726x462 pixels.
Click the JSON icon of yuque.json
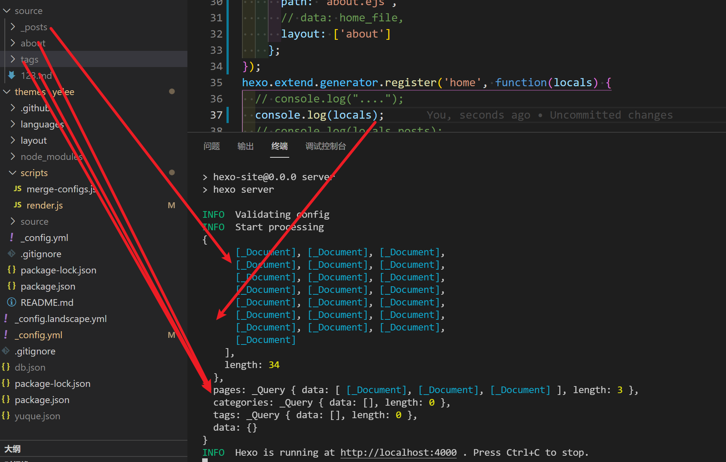[6, 416]
